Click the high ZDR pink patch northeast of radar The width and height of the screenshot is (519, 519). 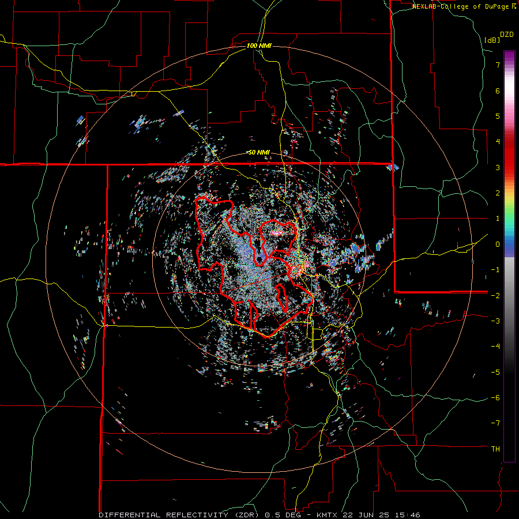(277, 233)
